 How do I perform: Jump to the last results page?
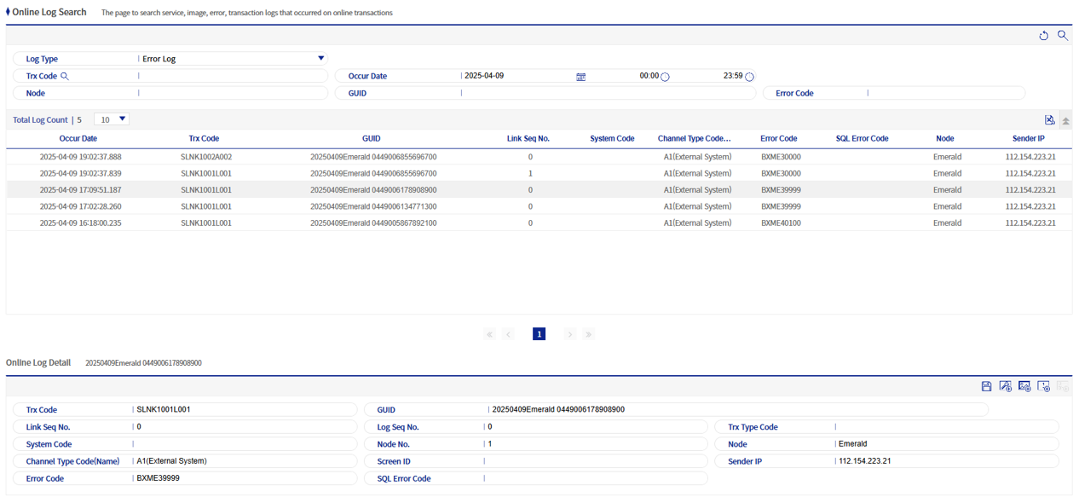588,333
